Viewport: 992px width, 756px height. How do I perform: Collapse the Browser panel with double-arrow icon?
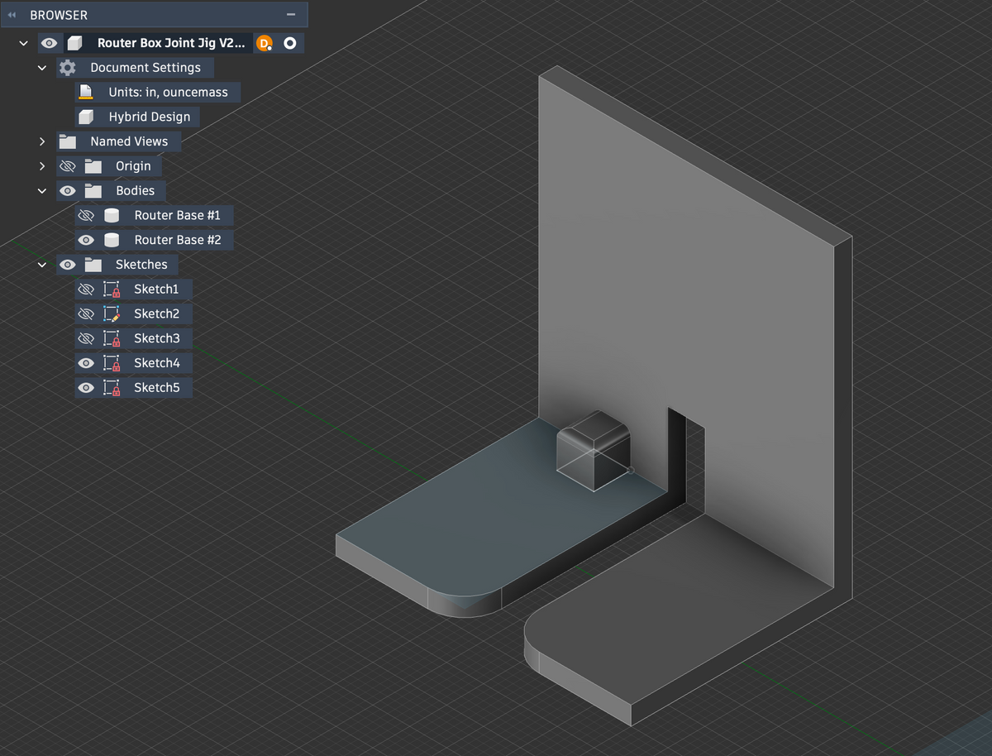[x=12, y=15]
